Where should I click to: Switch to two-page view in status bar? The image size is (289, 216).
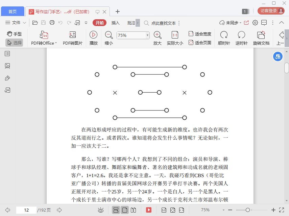click(x=133, y=210)
